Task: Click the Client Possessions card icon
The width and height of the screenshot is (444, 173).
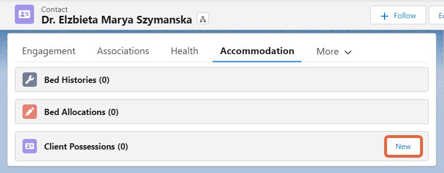Action: coord(30,146)
